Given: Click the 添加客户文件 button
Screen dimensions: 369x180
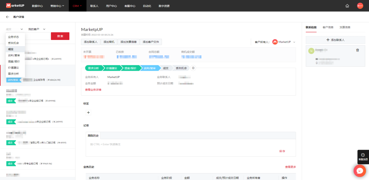Looking at the screenshot, I should (151, 42).
